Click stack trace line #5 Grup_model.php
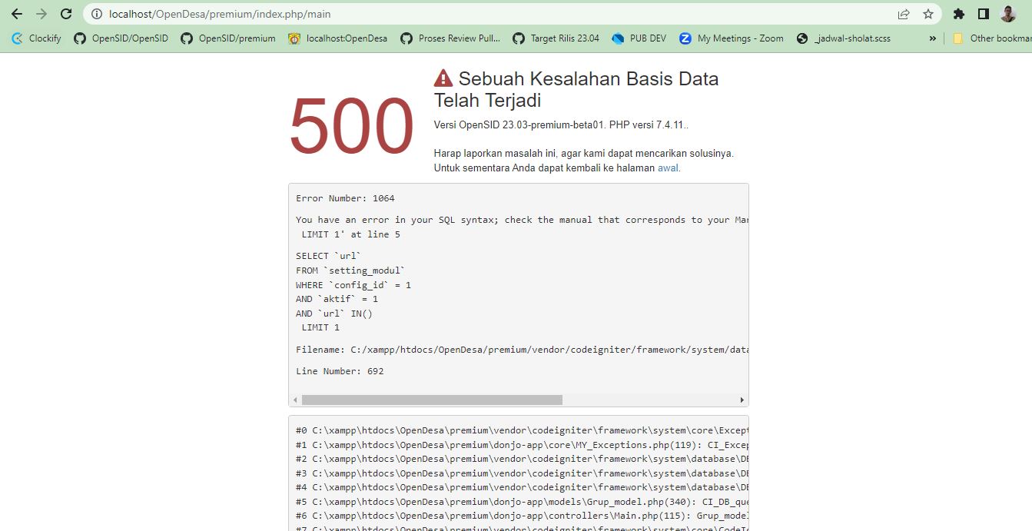 (522, 502)
